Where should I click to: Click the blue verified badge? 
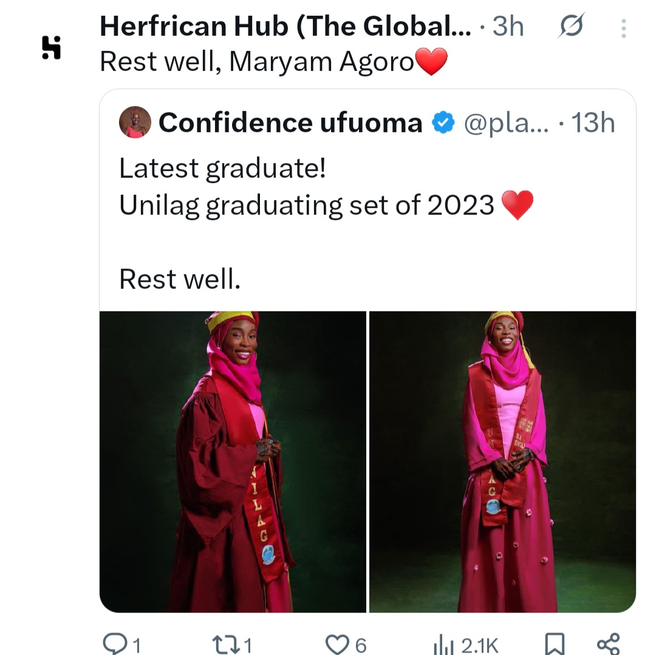coord(443,123)
